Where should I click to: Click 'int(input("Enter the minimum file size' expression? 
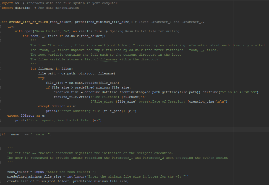click(128, 176)
